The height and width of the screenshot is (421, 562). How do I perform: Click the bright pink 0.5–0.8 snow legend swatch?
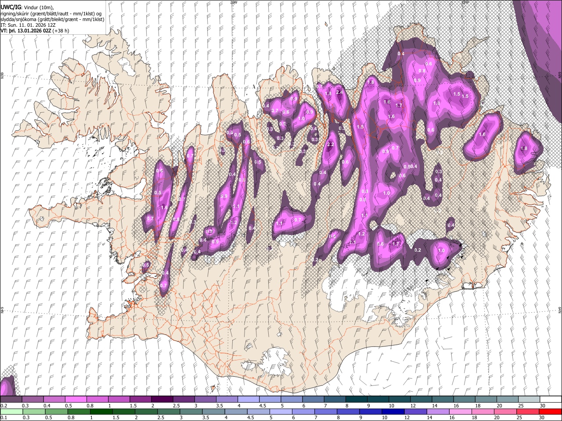coord(76,400)
